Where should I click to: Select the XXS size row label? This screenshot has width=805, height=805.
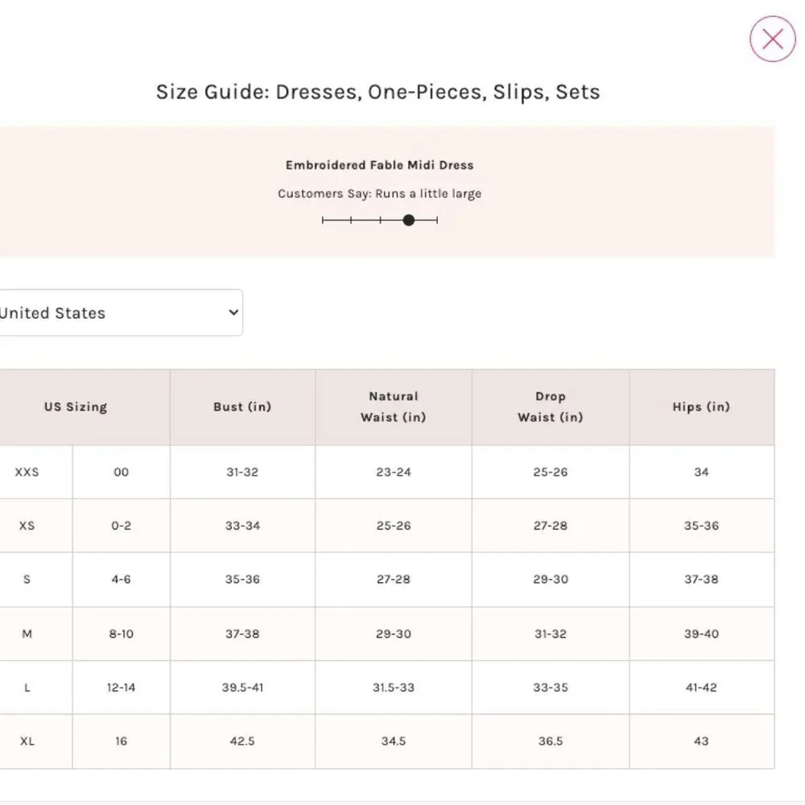click(27, 472)
